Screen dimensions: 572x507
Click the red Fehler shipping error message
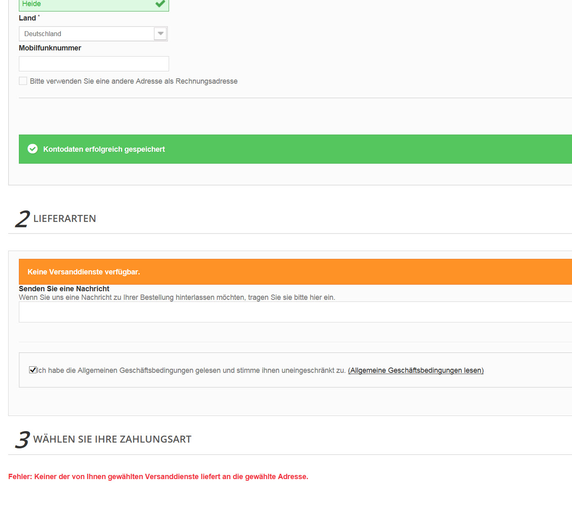point(158,477)
